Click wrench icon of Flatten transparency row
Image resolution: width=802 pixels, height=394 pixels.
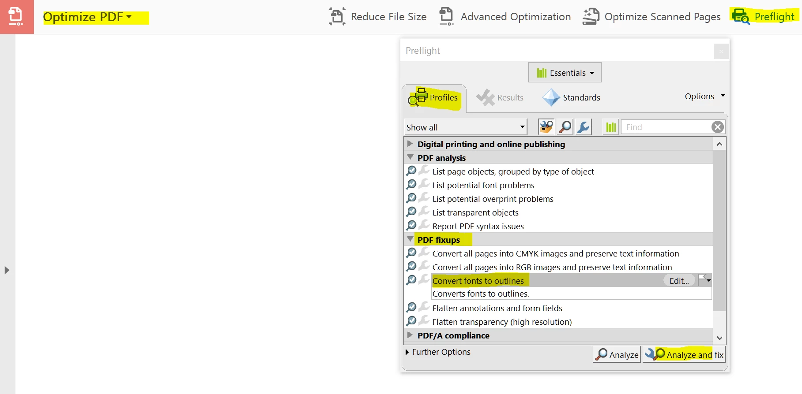point(424,320)
